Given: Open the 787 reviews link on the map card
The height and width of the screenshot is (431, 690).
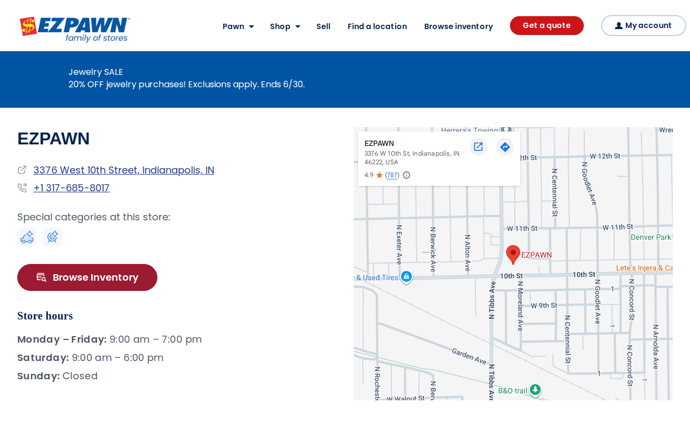Looking at the screenshot, I should (392, 175).
